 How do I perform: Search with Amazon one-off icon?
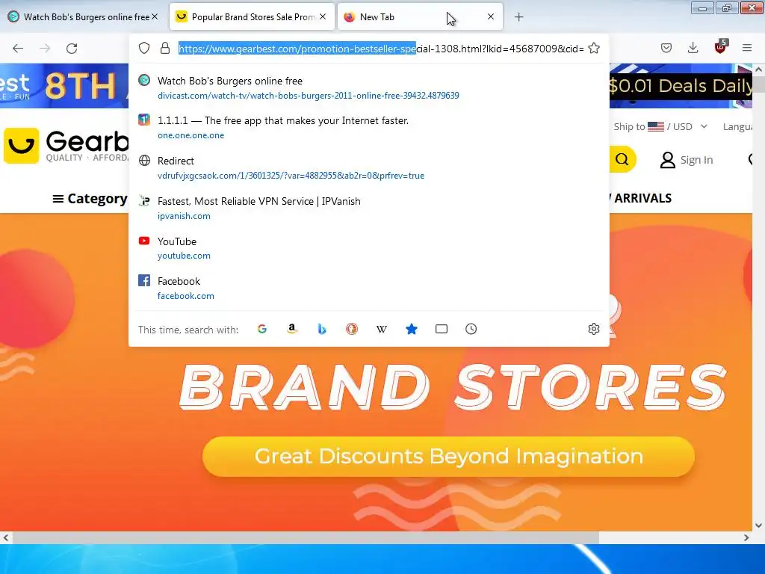click(x=292, y=329)
